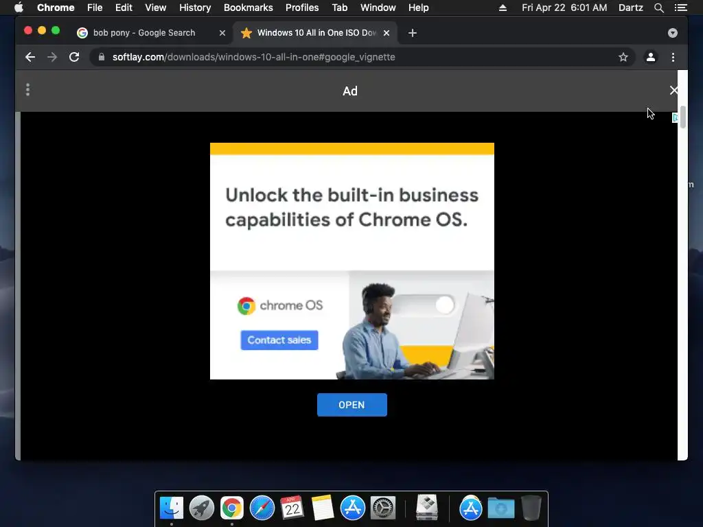This screenshot has height=527, width=703.
Task: Click the date and time in the menu bar
Action: point(564,8)
